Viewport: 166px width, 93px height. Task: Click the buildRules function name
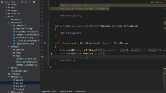(x=80, y=43)
